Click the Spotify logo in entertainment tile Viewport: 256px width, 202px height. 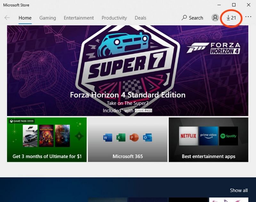click(x=228, y=136)
